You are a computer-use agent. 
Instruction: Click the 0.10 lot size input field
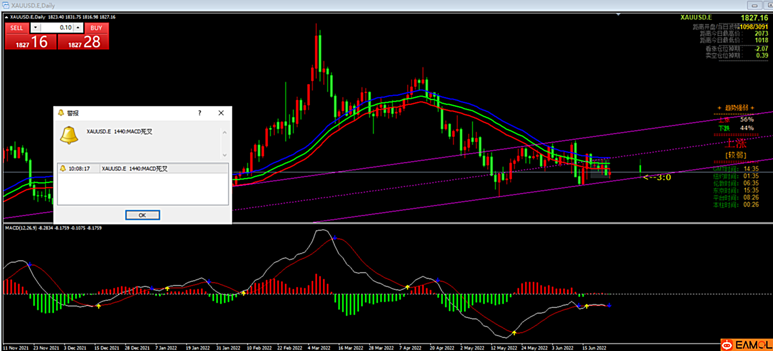coord(57,28)
